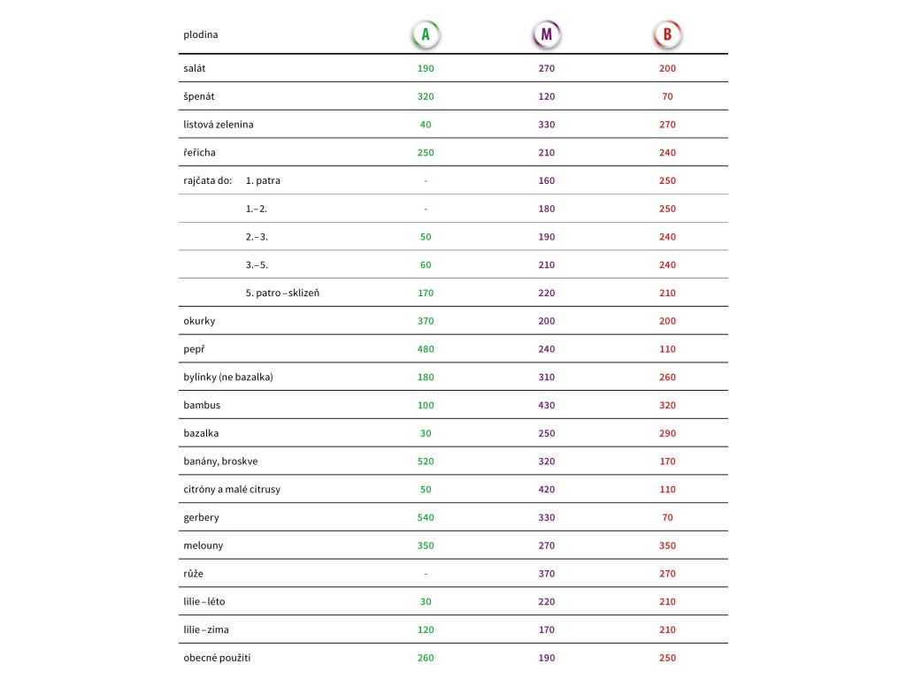The height and width of the screenshot is (679, 906).
Task: Select the pepř A value 480
Action: [x=426, y=349]
